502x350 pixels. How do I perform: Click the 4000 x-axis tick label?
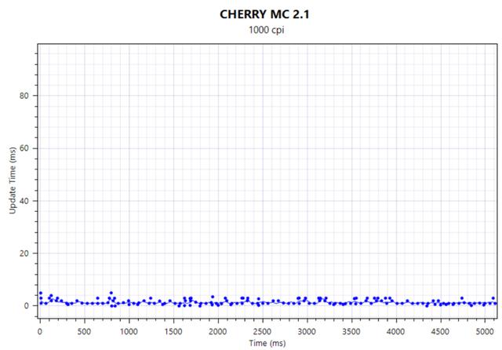click(396, 331)
